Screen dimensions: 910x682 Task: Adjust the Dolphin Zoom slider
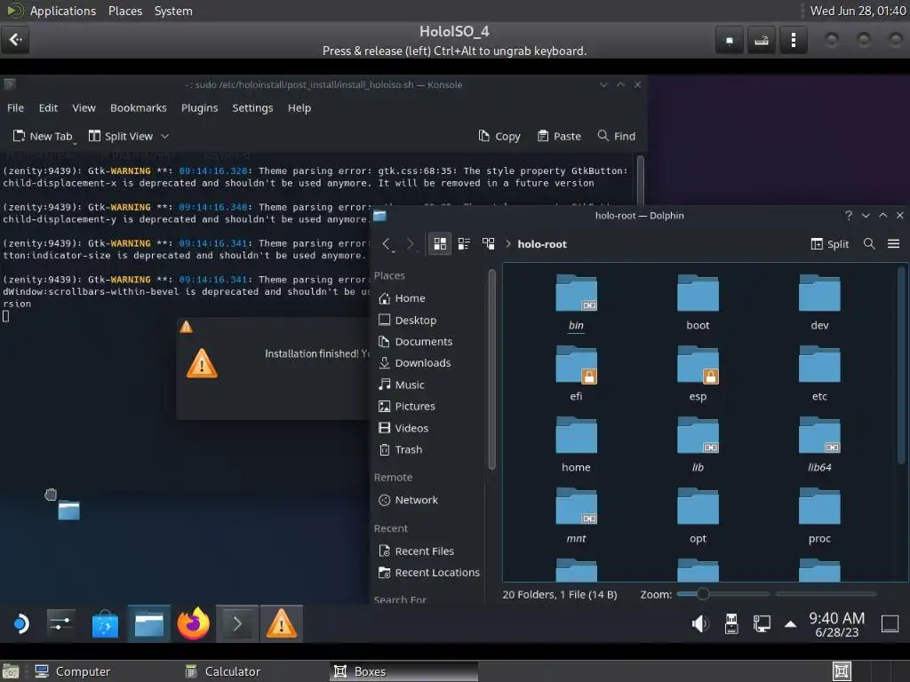[722, 594]
